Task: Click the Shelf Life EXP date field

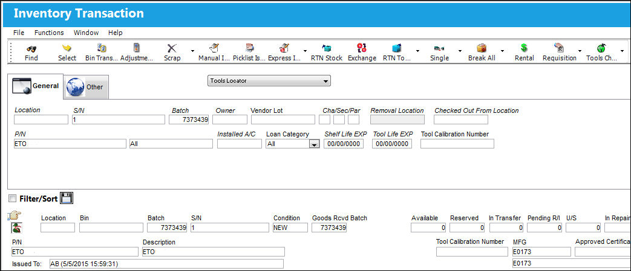Action: pos(344,144)
